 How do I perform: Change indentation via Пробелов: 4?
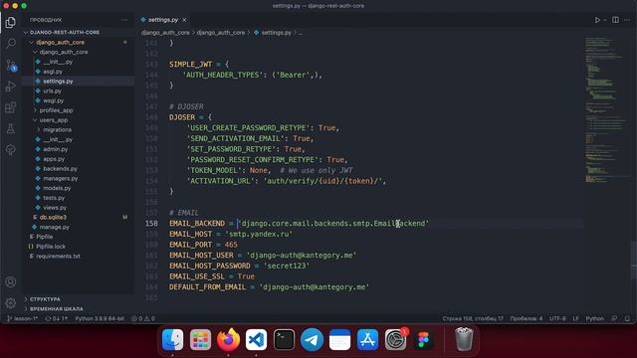527,318
